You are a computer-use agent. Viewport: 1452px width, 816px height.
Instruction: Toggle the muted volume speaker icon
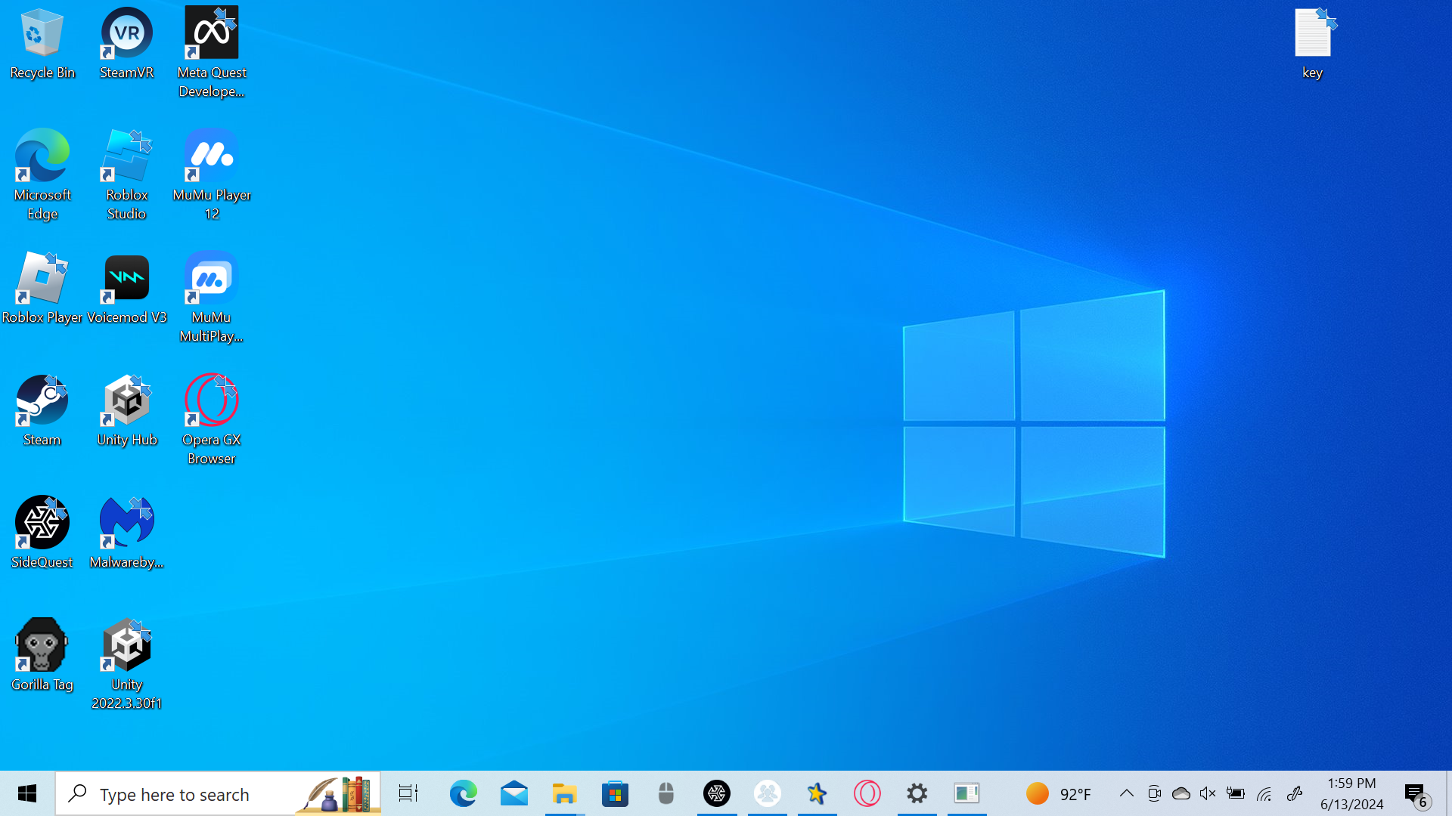[x=1208, y=793]
